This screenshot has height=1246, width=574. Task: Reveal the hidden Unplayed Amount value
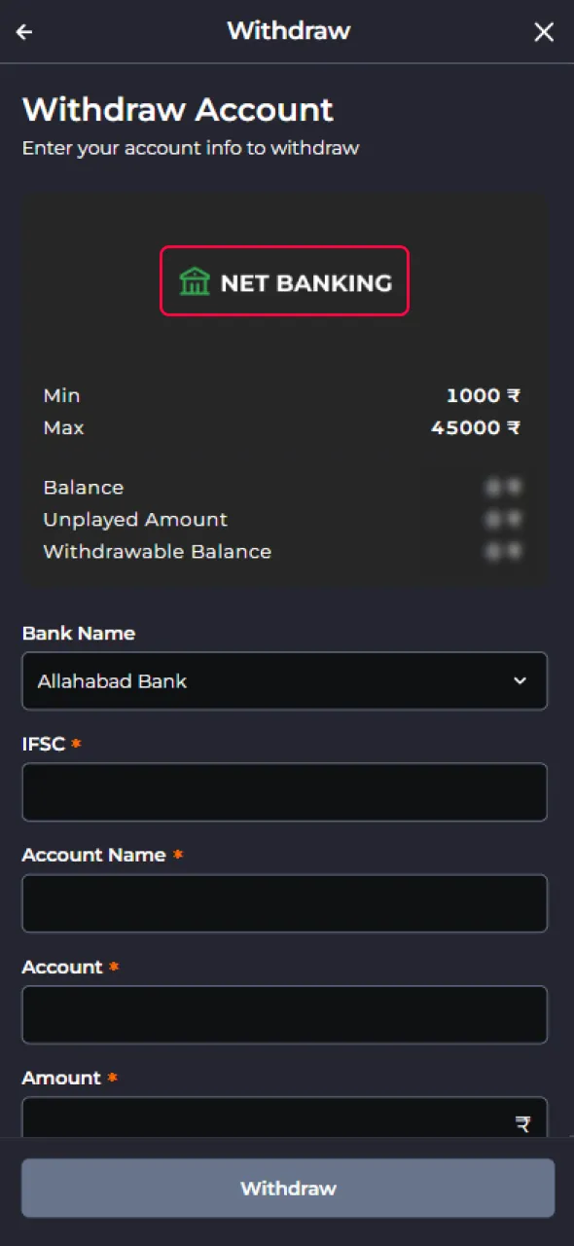[504, 519]
